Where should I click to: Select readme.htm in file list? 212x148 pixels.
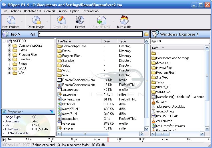tap(70, 119)
